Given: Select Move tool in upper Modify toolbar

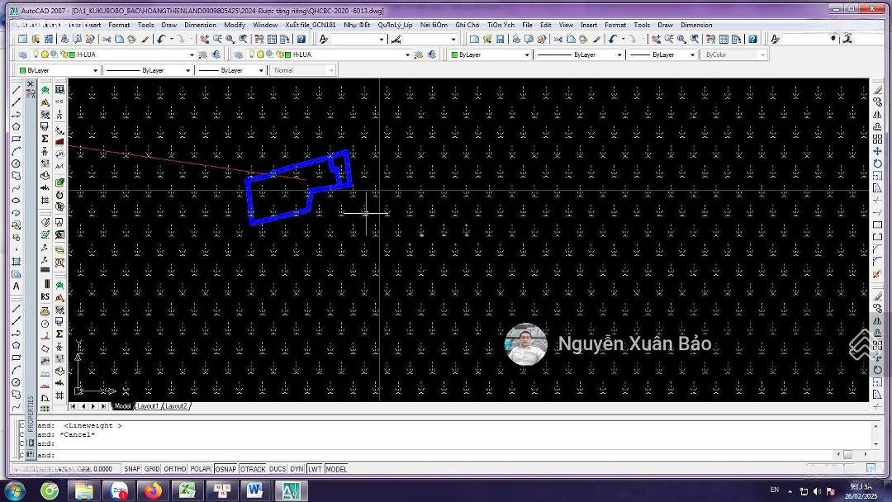Looking at the screenshot, I should click(x=878, y=151).
